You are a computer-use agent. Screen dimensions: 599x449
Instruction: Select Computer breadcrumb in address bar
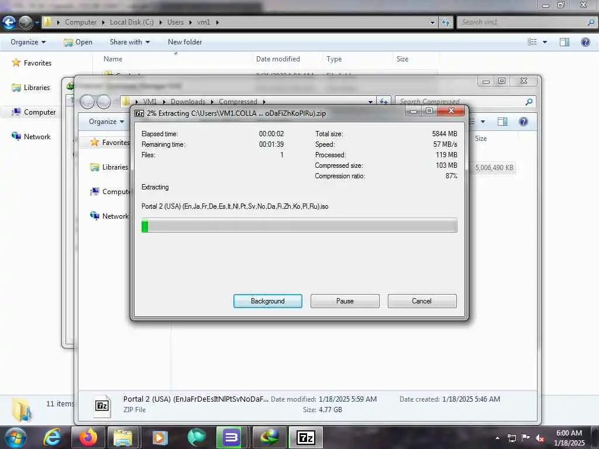click(x=81, y=22)
